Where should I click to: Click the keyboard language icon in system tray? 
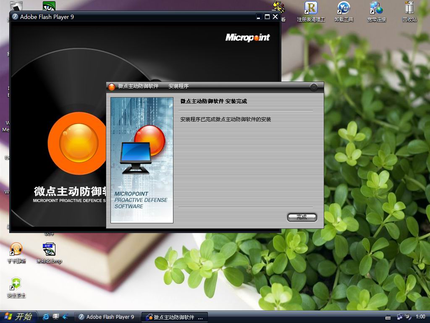pyautogui.click(x=388, y=317)
